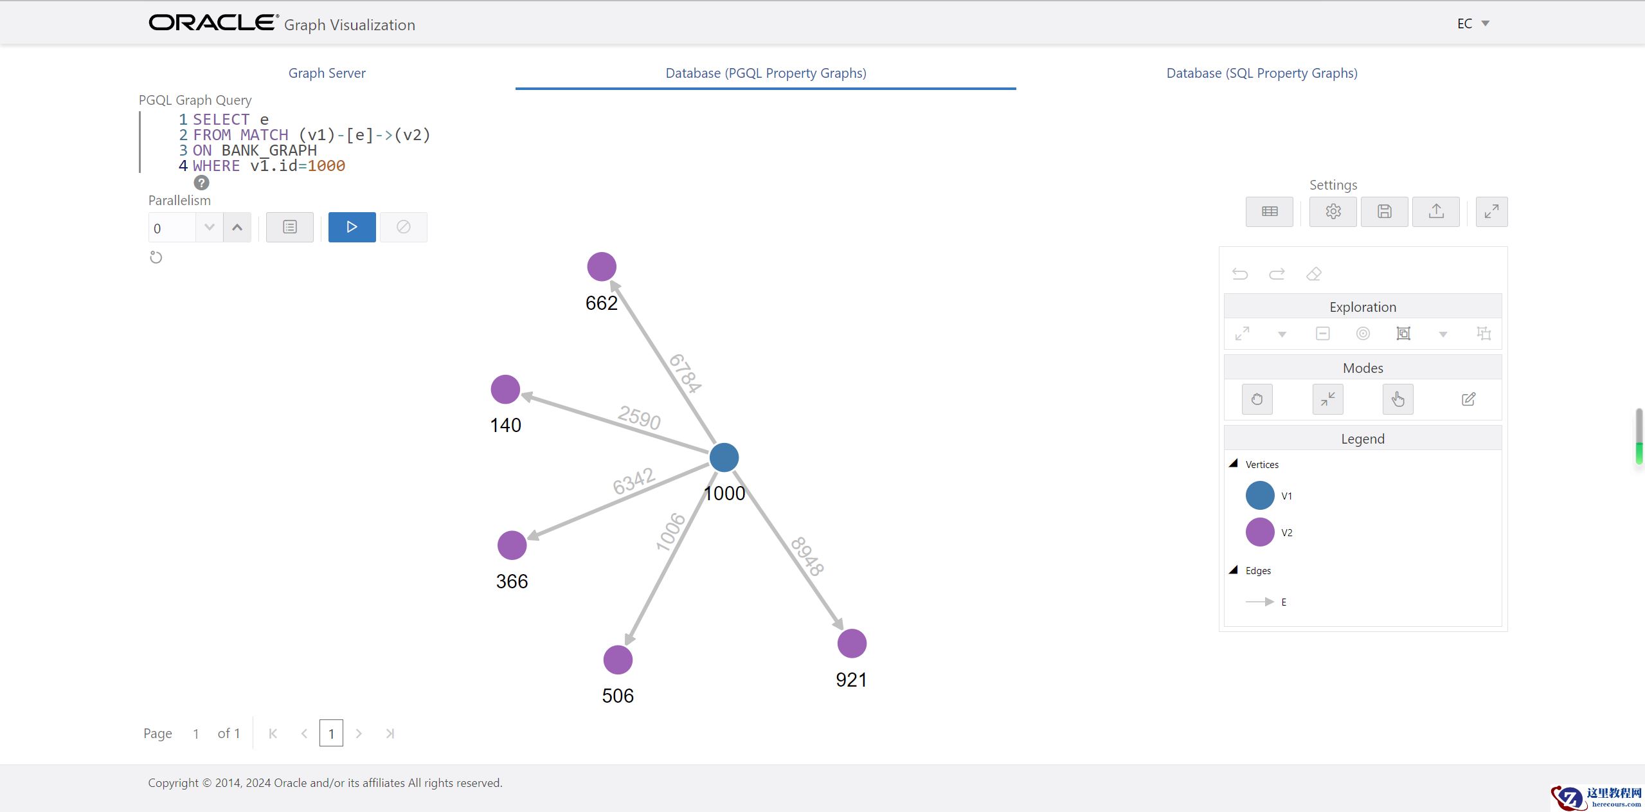Viewport: 1645px width, 812px height.
Task: Click page number 1 button
Action: pos(331,734)
